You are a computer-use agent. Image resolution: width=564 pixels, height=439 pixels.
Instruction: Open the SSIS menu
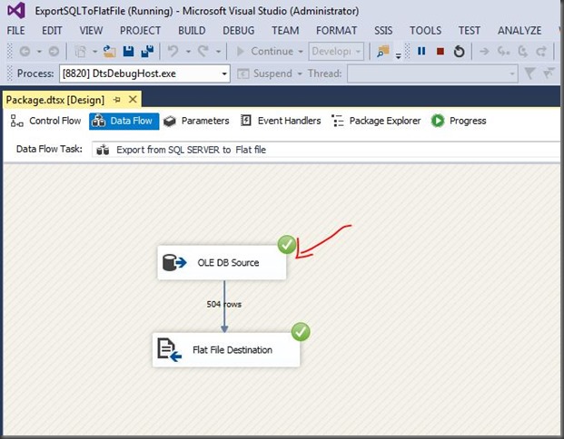[383, 31]
